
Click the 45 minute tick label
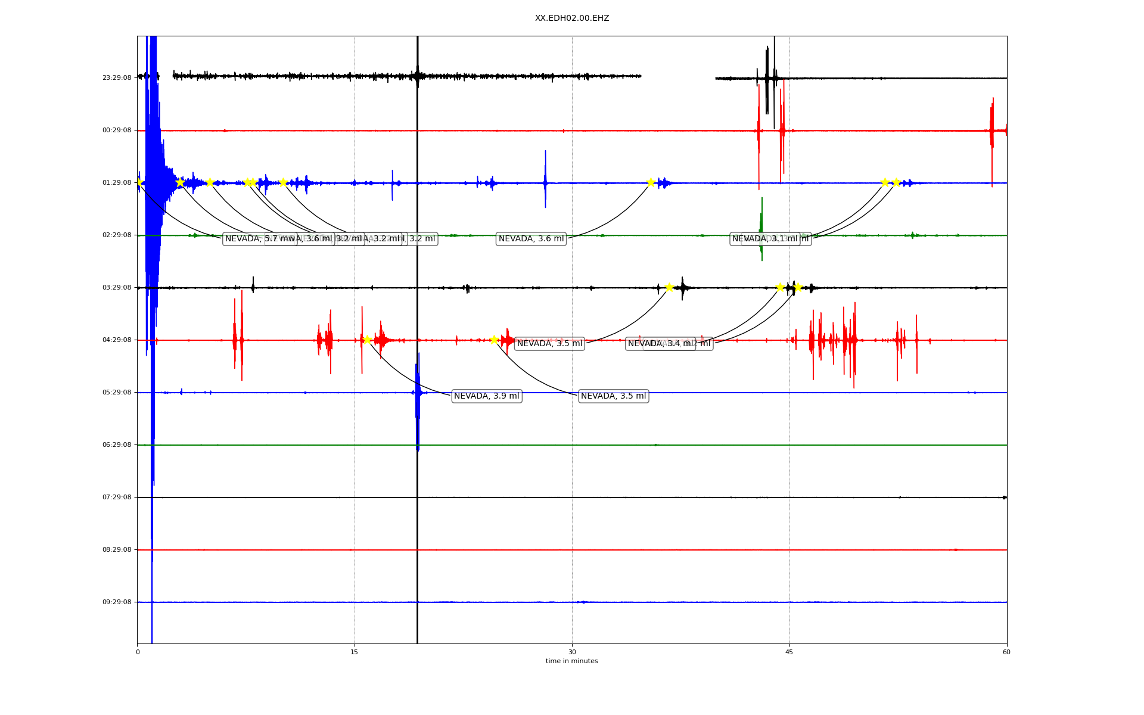tap(789, 652)
